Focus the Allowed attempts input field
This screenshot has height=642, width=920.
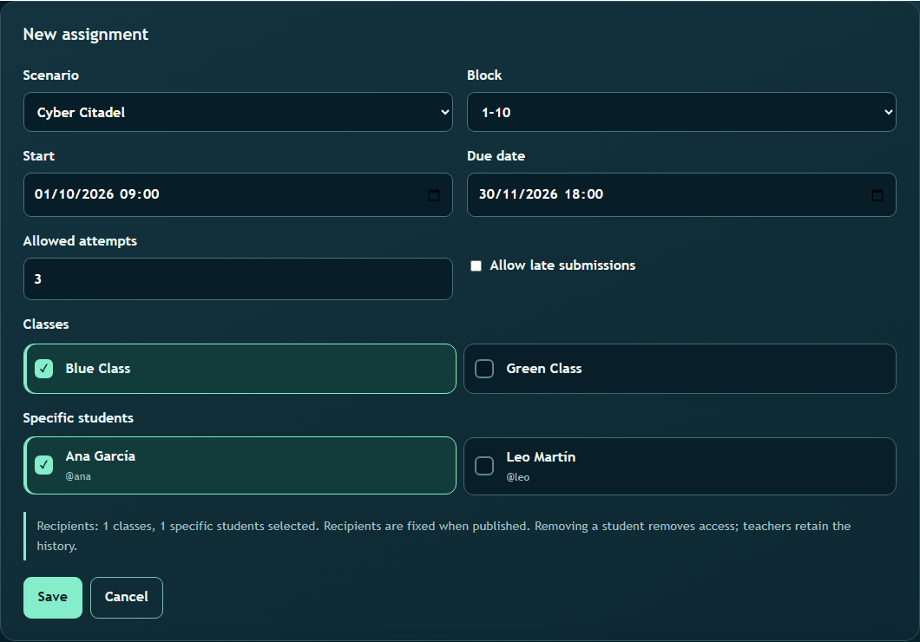238,279
